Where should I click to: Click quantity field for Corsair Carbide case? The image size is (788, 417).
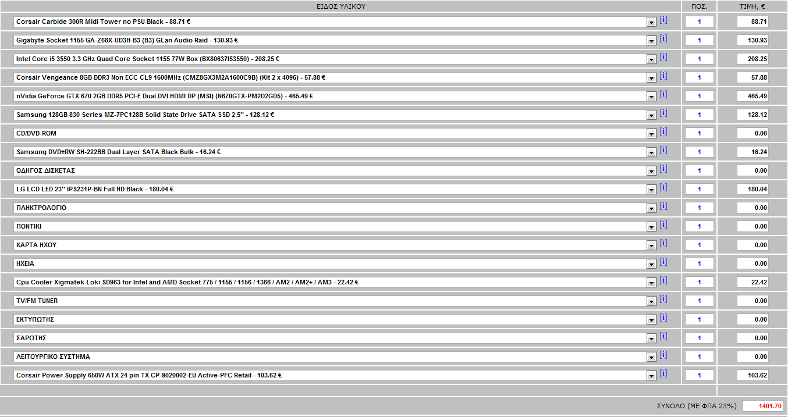point(700,22)
